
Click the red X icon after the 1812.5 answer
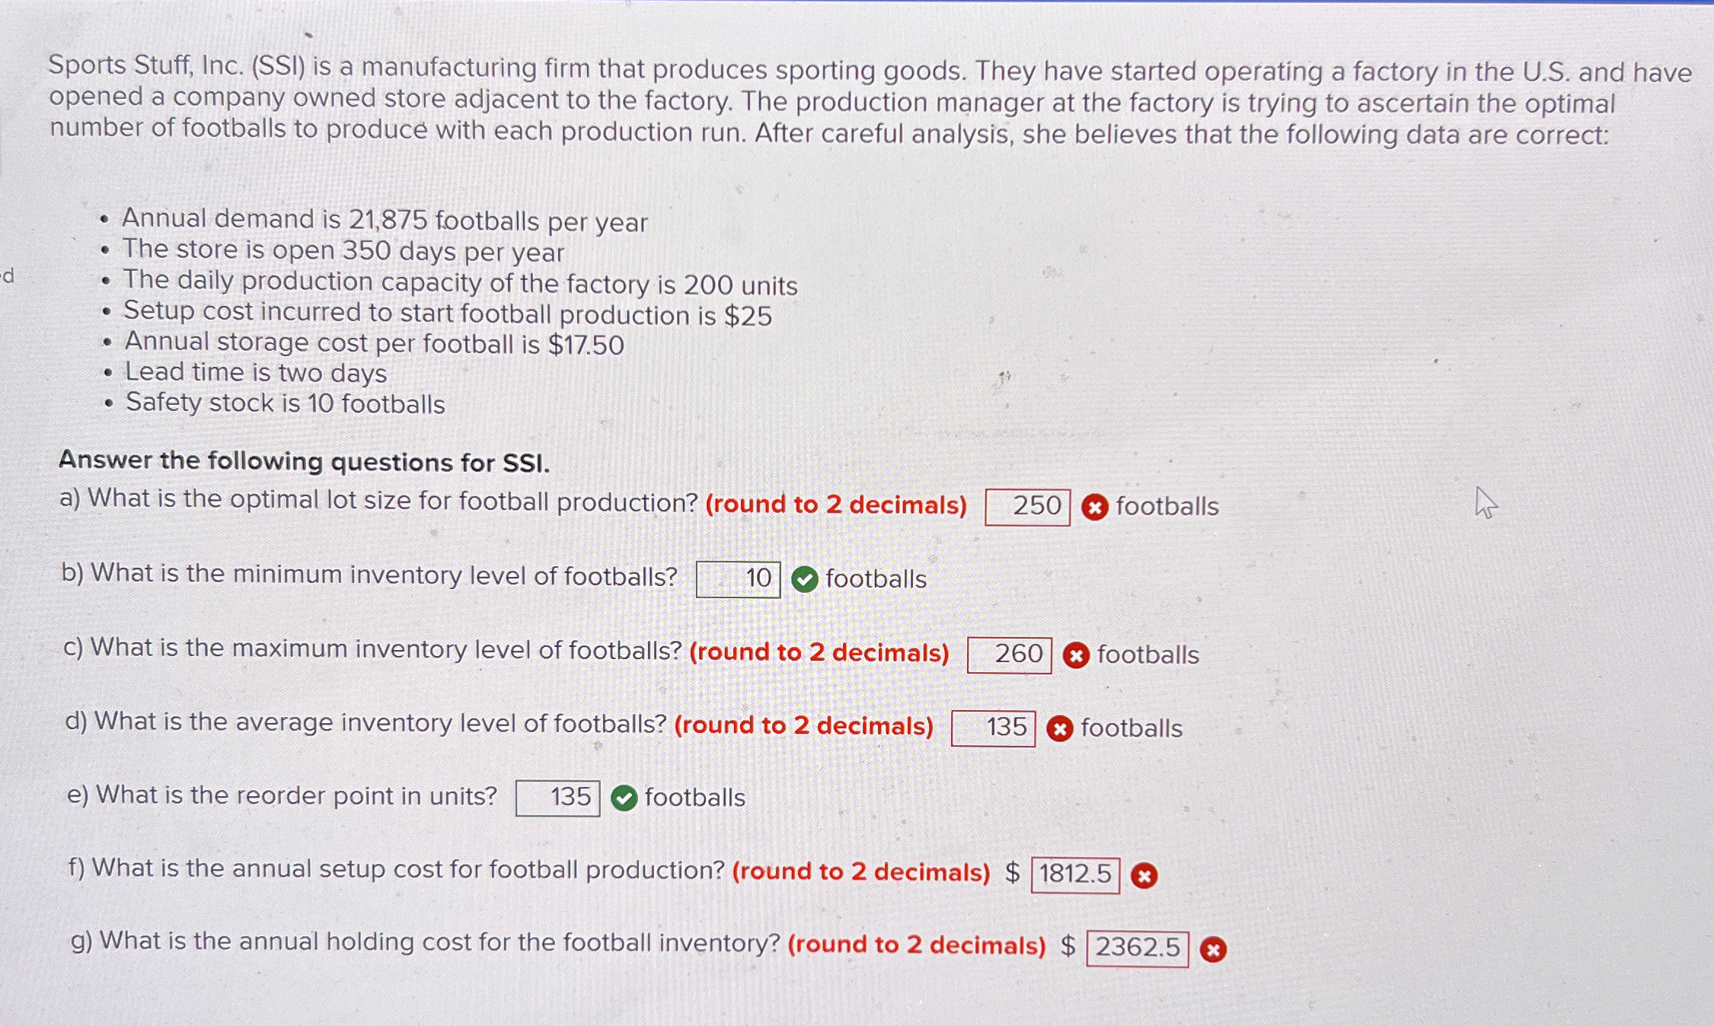tap(1145, 875)
